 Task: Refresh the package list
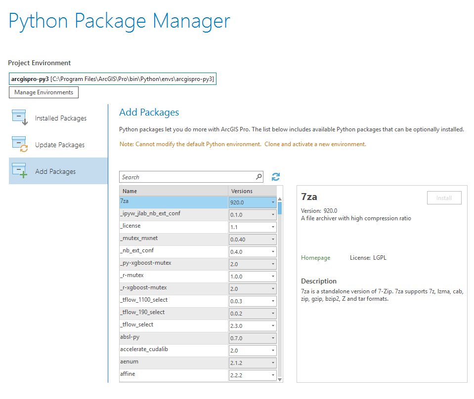click(276, 177)
